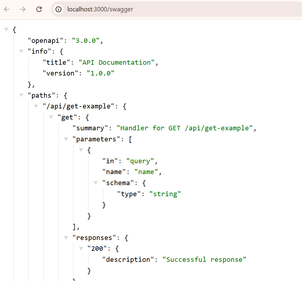This screenshot has height=281, width=302.
Task: Collapse the schema object
Action: 95,183
